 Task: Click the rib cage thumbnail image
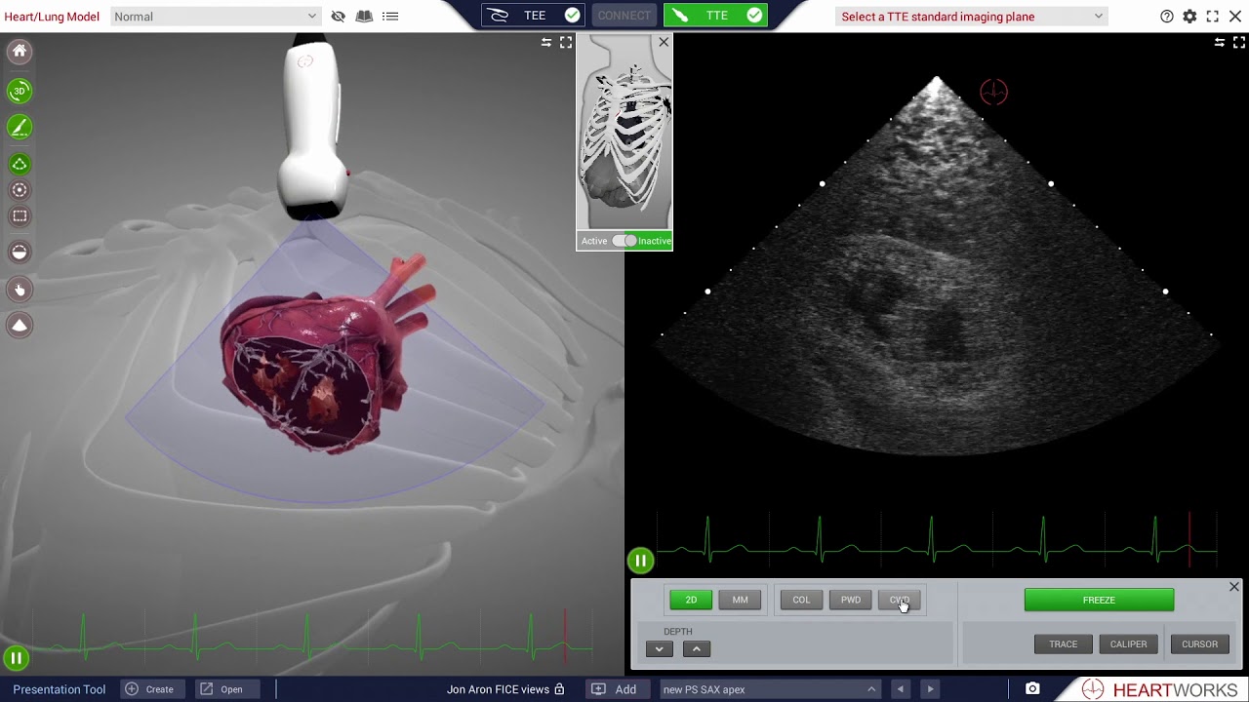(624, 134)
